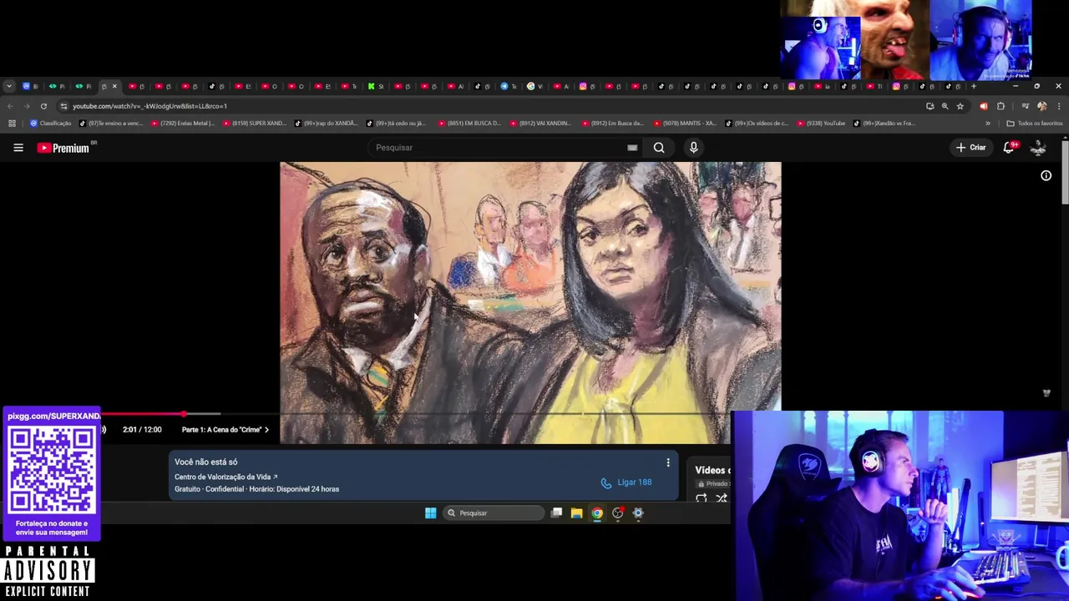View site information icon in address bar
1069x601 pixels.
click(63, 106)
